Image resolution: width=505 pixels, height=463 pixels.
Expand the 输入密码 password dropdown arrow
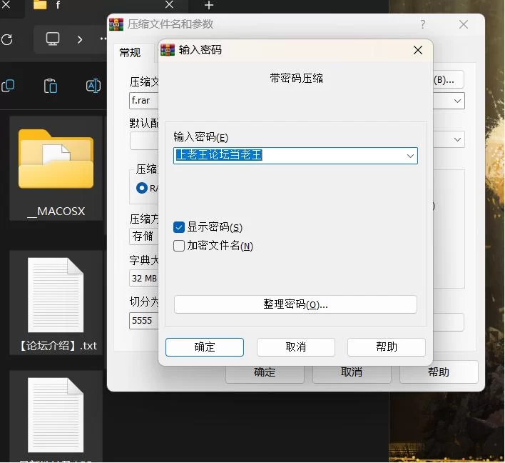coord(410,156)
